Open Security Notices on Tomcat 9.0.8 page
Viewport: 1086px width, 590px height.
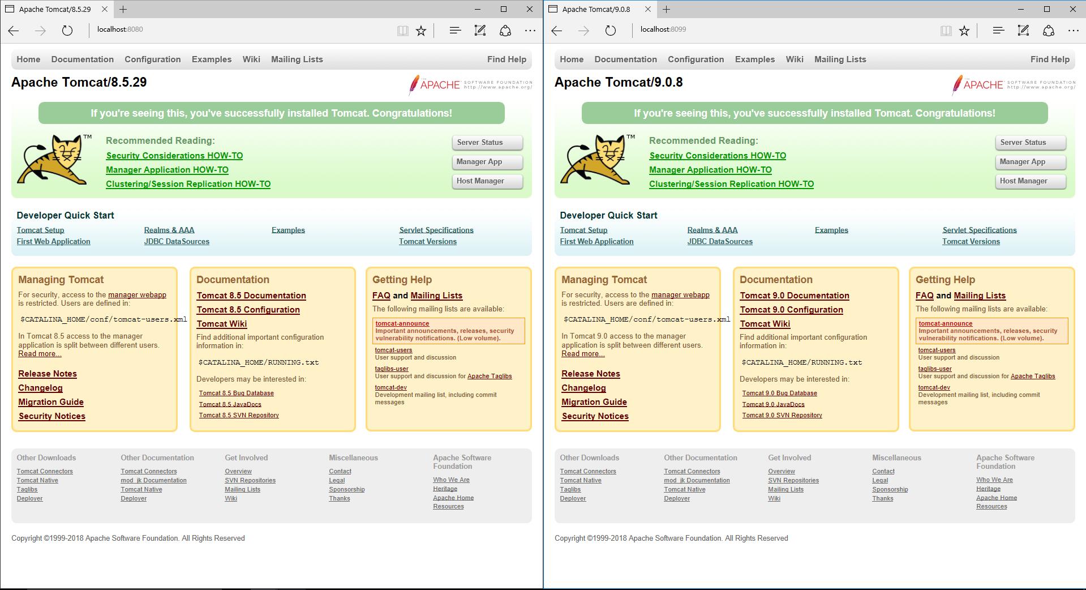(x=595, y=416)
